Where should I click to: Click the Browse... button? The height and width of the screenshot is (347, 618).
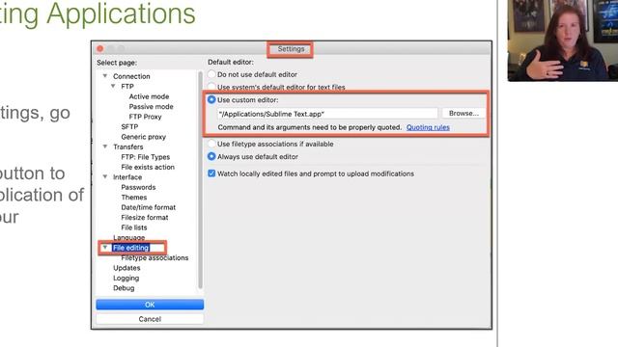[463, 114]
